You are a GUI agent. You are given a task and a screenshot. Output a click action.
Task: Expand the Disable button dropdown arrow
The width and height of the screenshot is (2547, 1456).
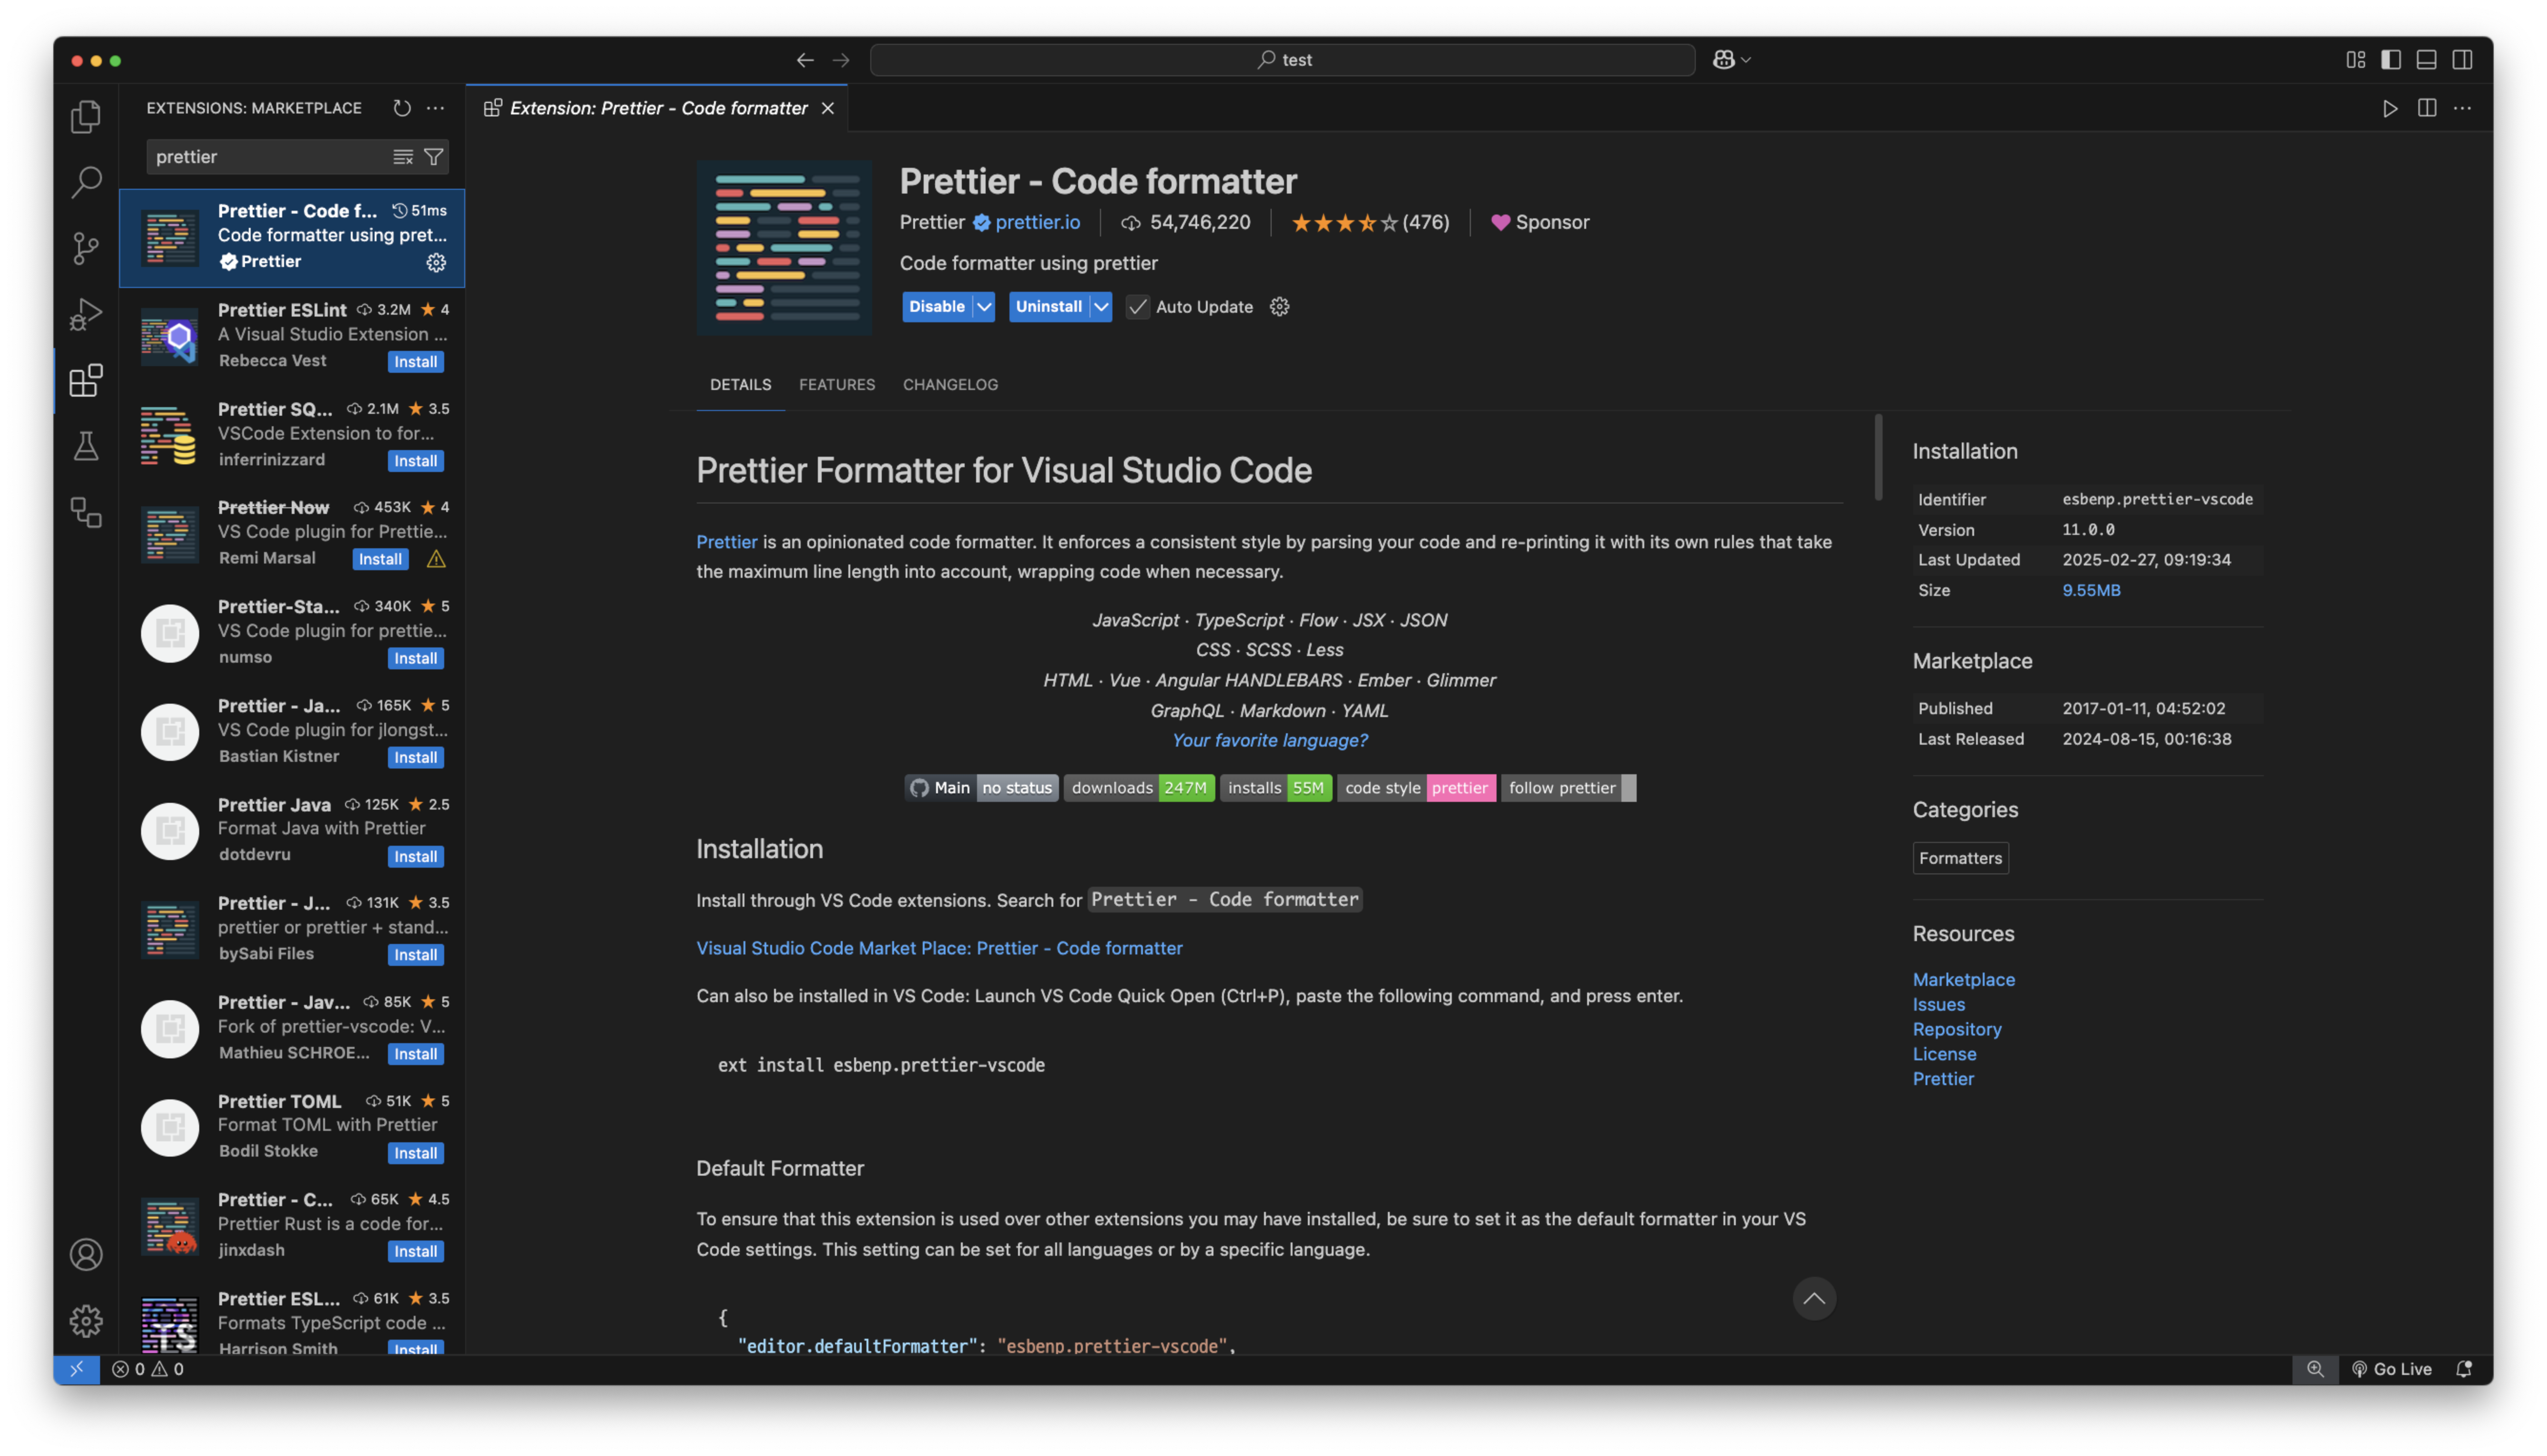point(985,307)
